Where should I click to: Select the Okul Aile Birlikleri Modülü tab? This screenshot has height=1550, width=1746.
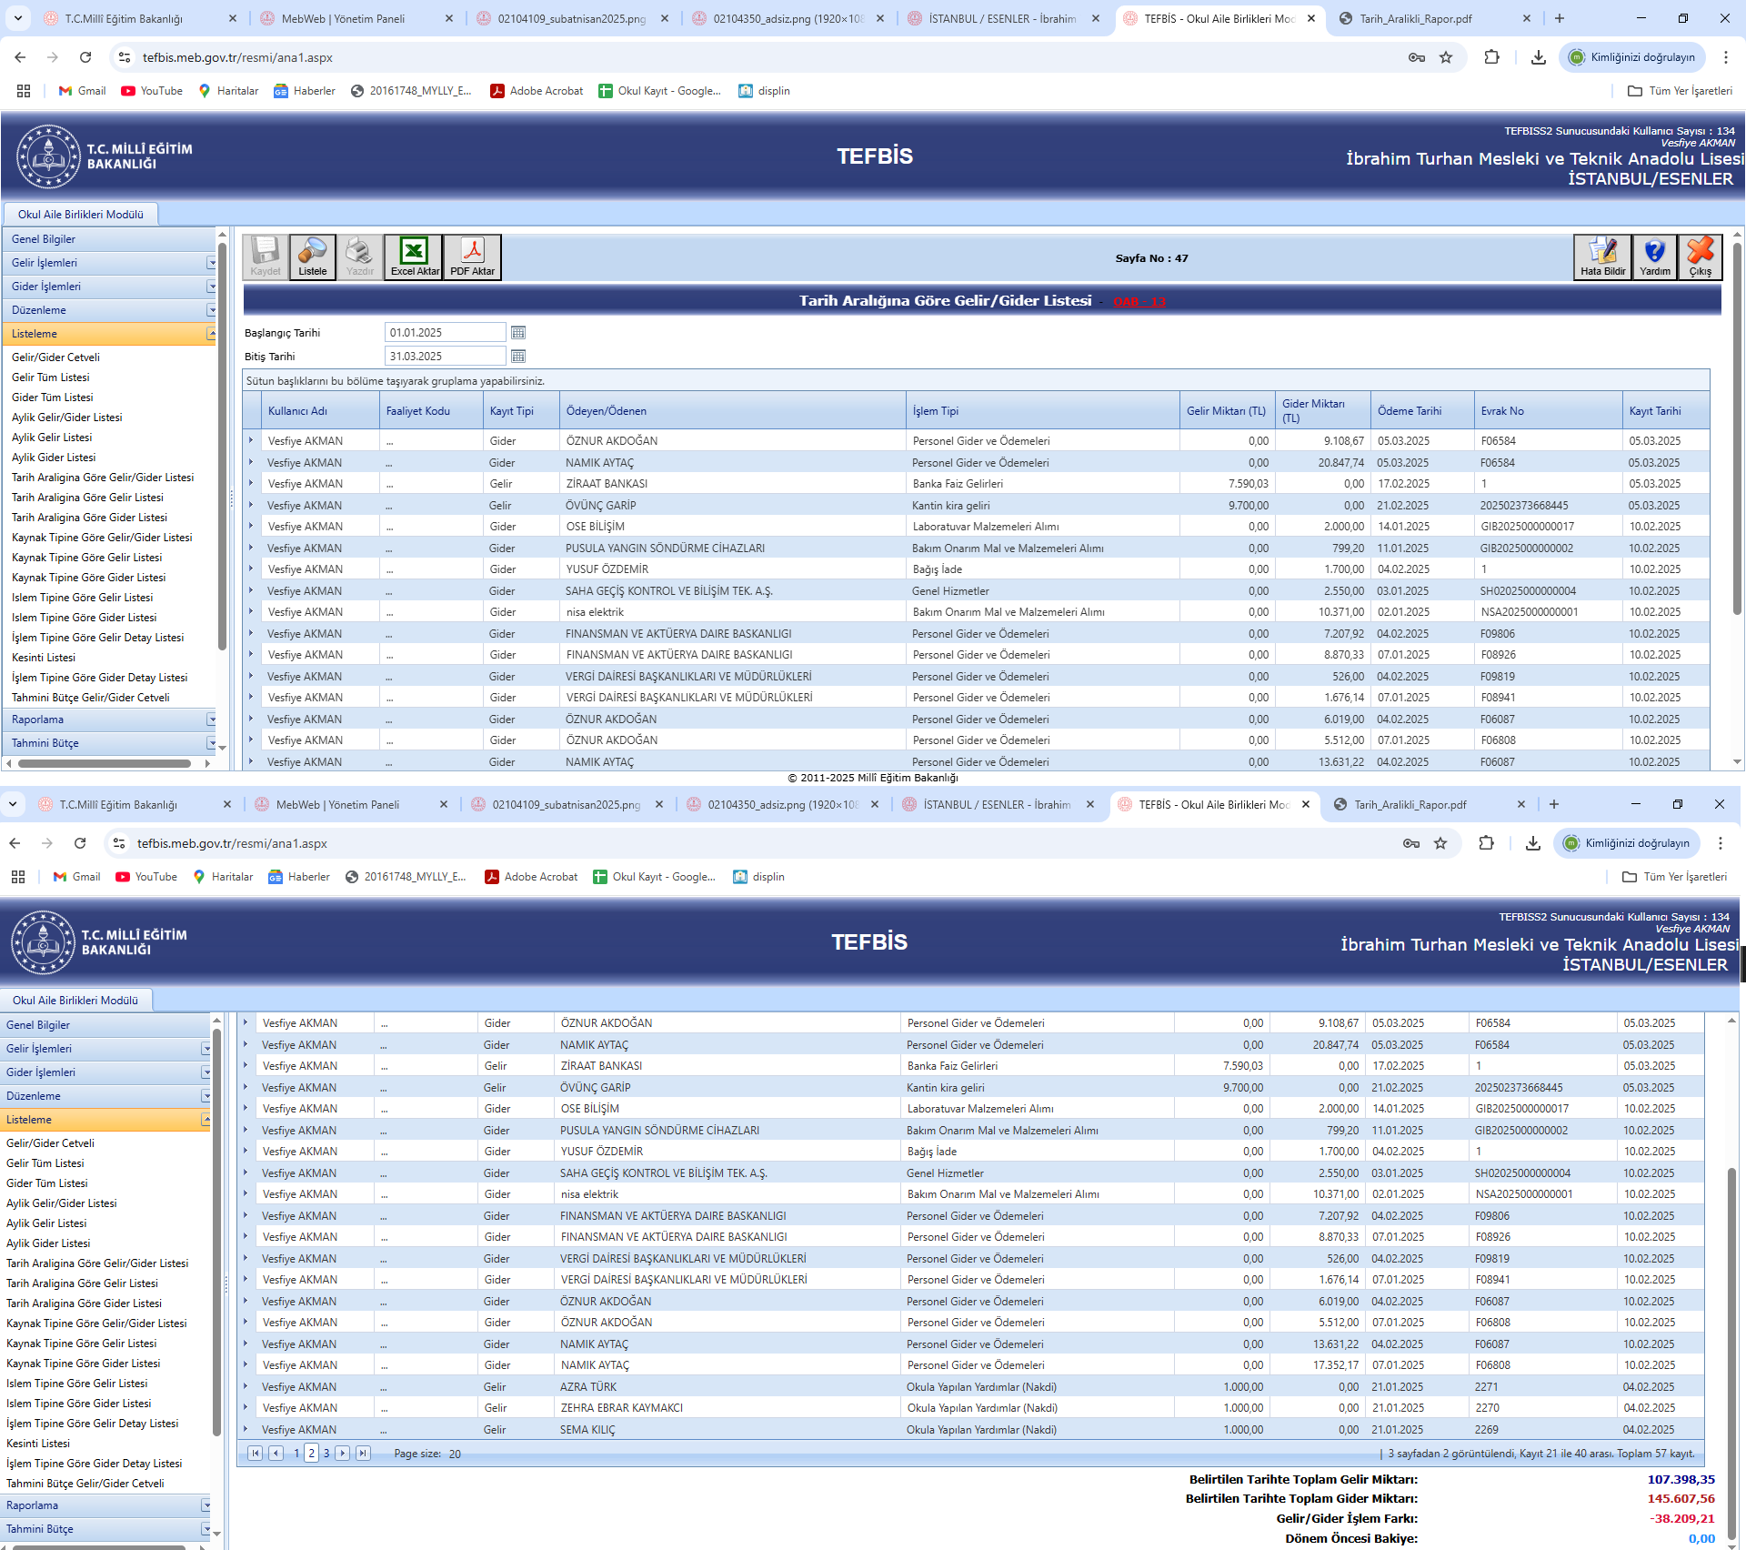click(80, 215)
